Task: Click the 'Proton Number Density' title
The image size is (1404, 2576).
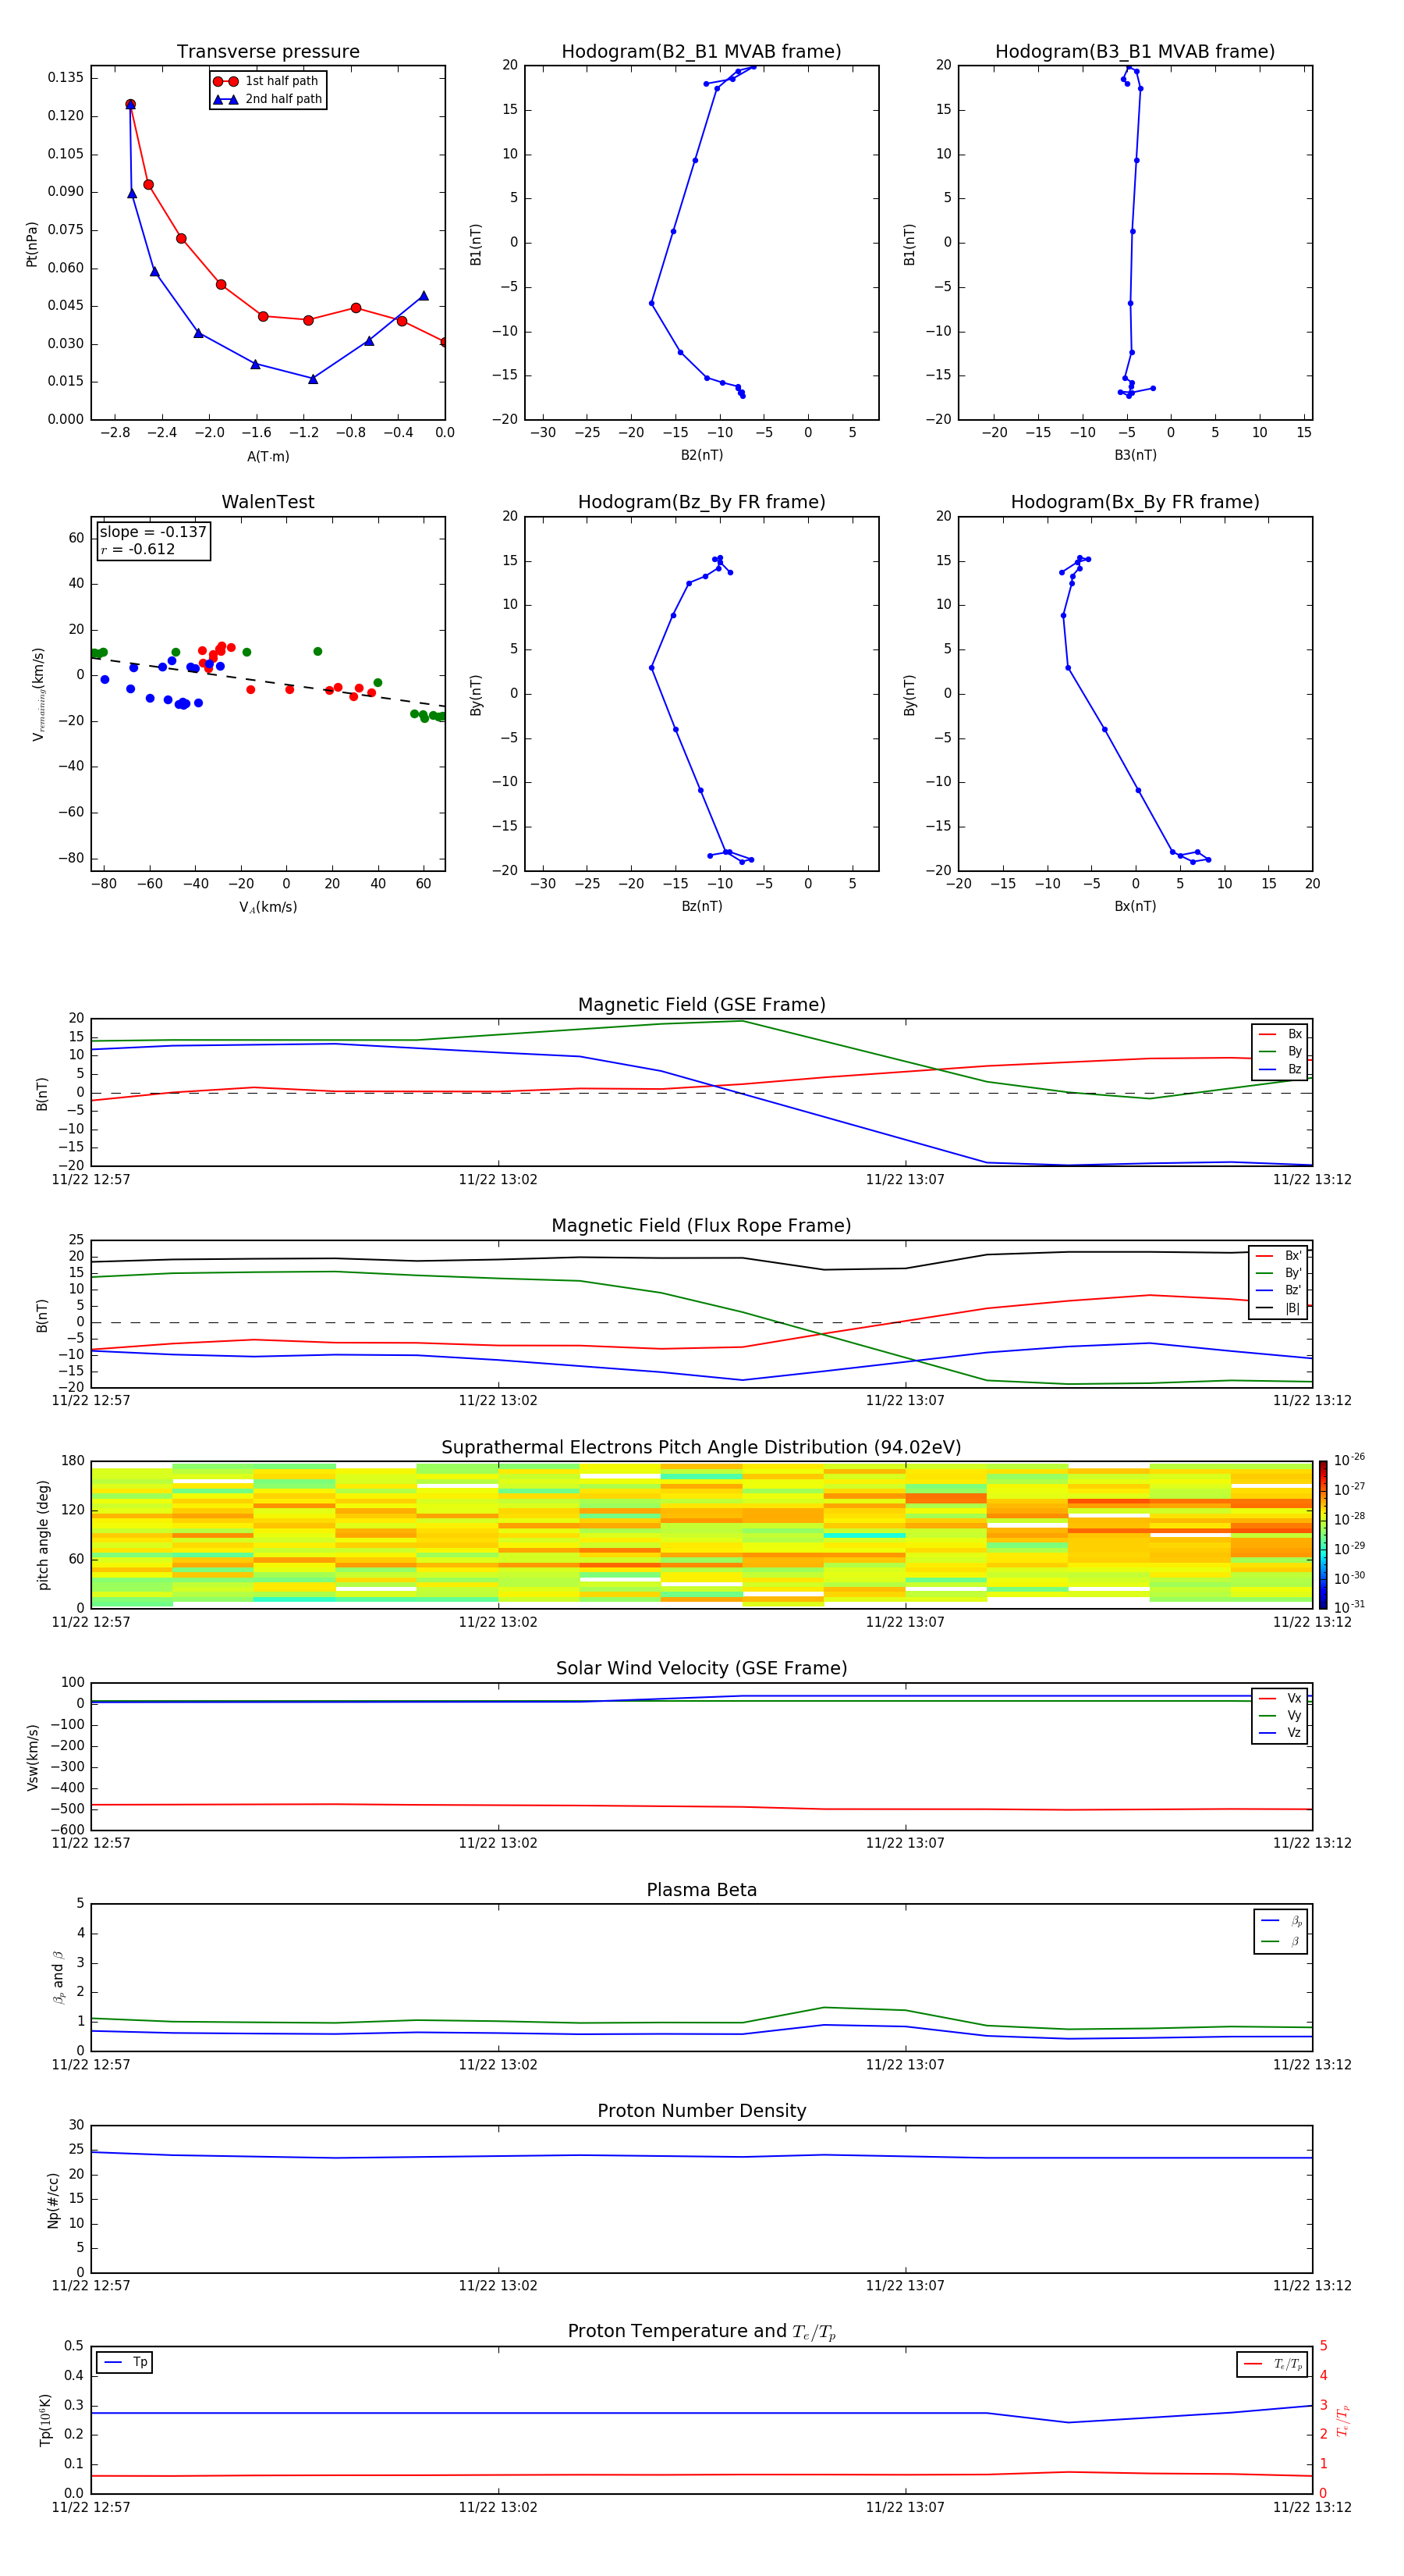Action: (701, 2111)
